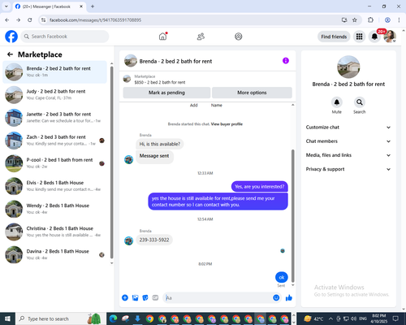Navigate back with browser back arrow
Screen dimensions: 406x325
7,20
